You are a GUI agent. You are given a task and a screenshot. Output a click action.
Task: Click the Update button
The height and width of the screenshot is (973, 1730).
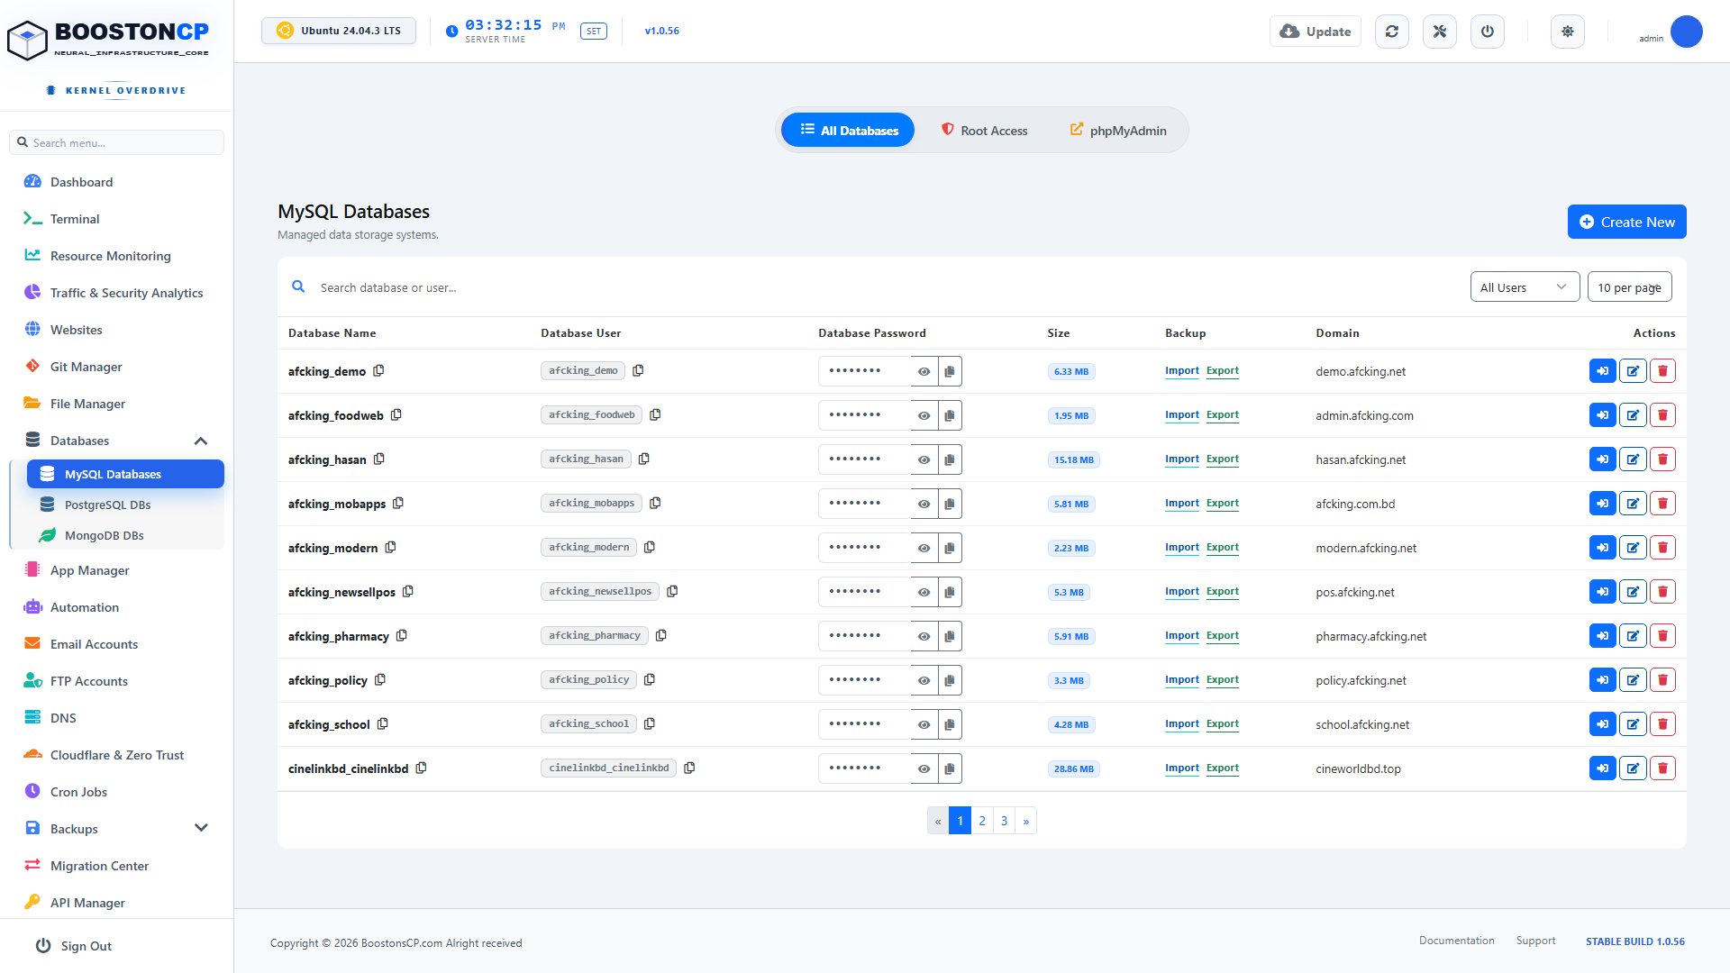[1316, 32]
